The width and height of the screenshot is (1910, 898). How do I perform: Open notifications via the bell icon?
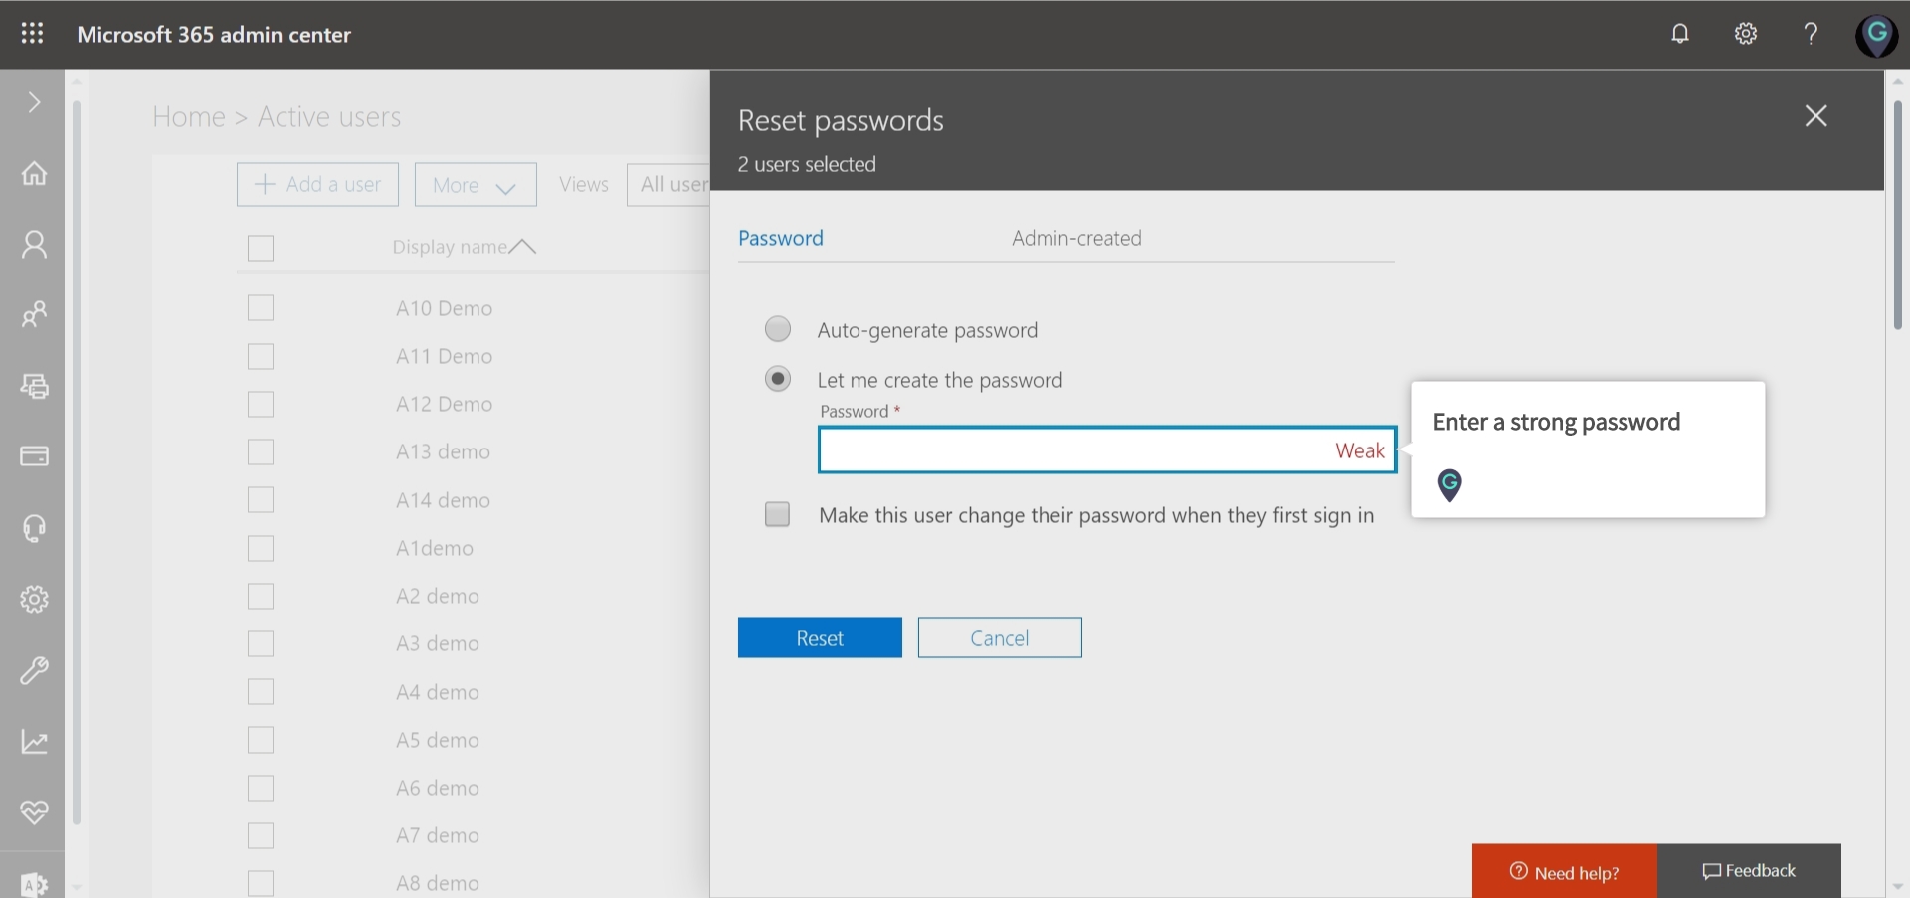click(x=1679, y=33)
